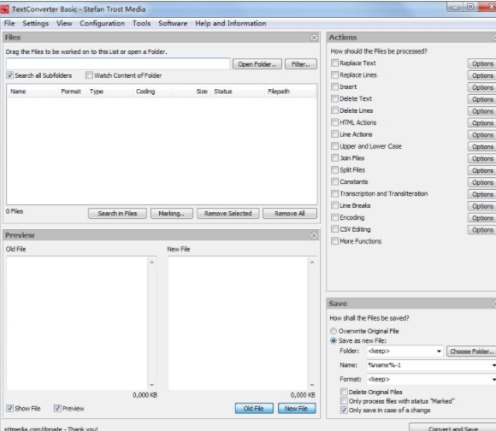Click the folder path input field

pyautogui.click(x=118, y=64)
